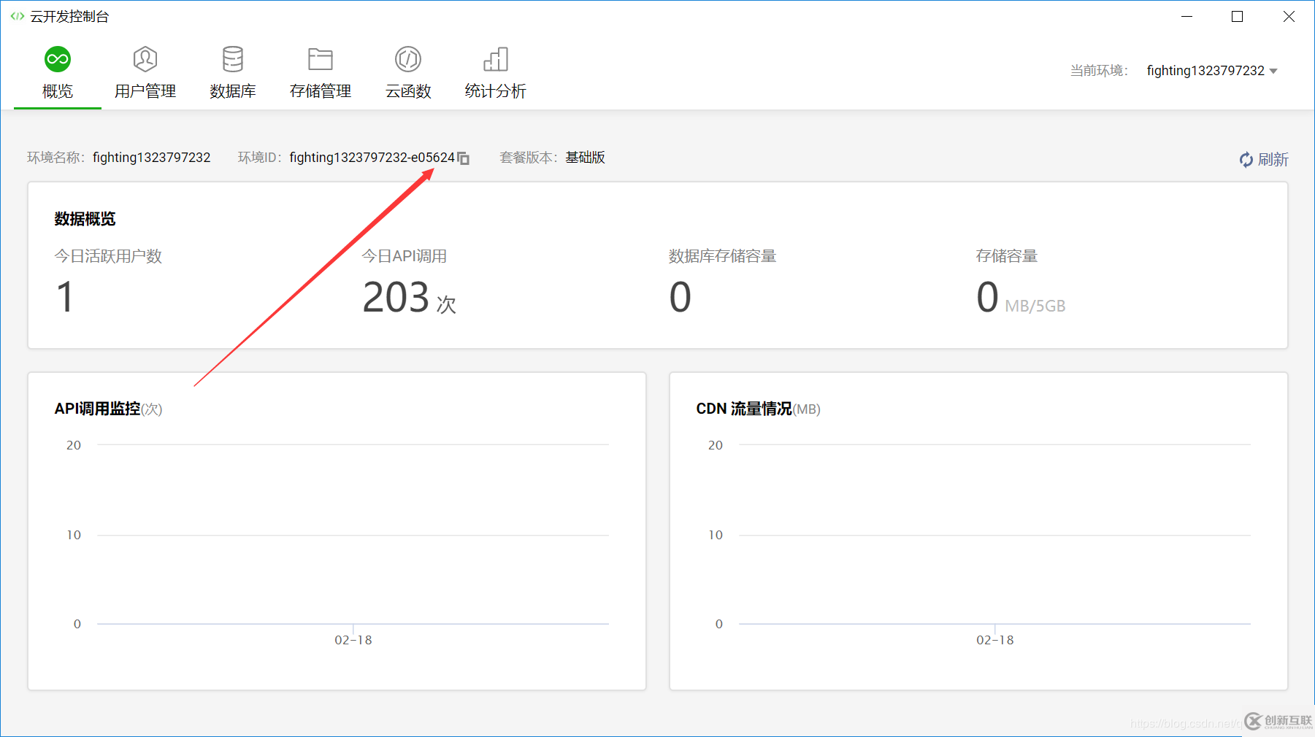The image size is (1315, 737).
Task: Click the 02-18 label on API chart
Action: (353, 640)
